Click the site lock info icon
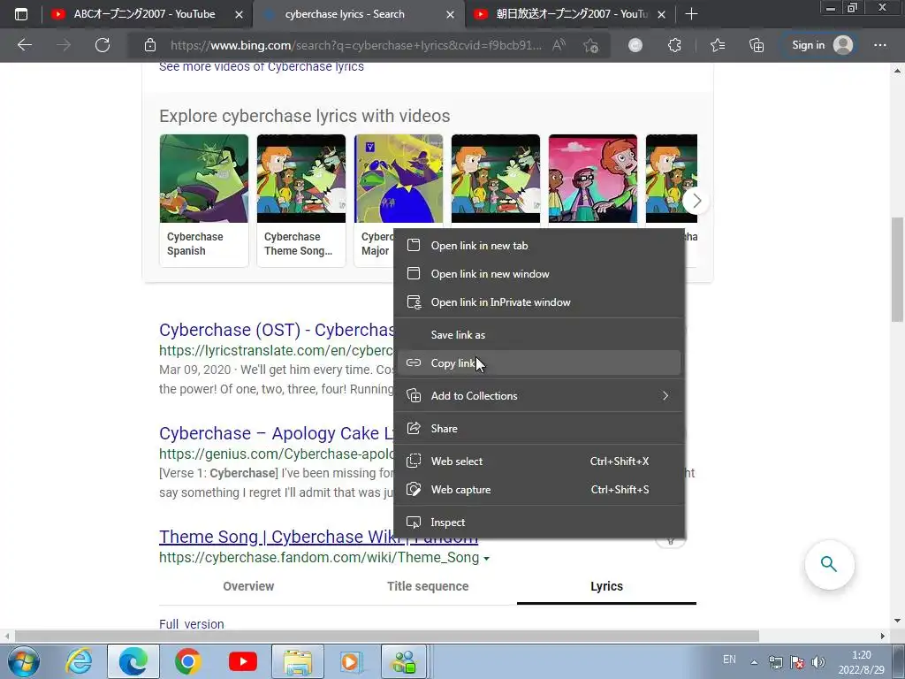The image size is (905, 679). (150, 45)
